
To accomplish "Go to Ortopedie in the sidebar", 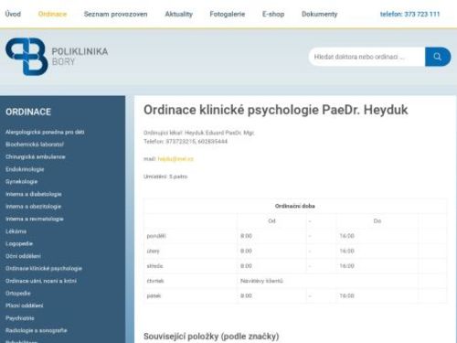I will (18, 294).
